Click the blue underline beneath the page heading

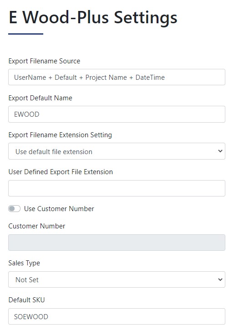26,34
